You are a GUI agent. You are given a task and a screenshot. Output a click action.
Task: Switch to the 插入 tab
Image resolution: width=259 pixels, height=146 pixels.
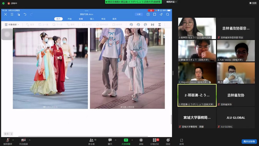92,19
